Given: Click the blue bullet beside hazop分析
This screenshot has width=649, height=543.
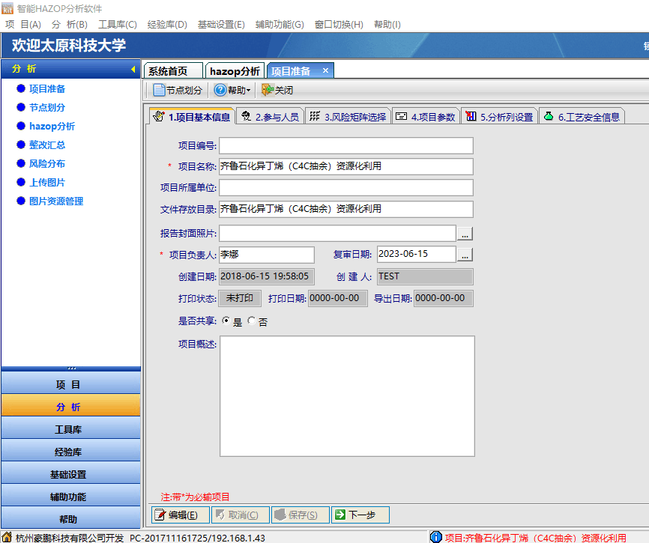Looking at the screenshot, I should point(21,126).
